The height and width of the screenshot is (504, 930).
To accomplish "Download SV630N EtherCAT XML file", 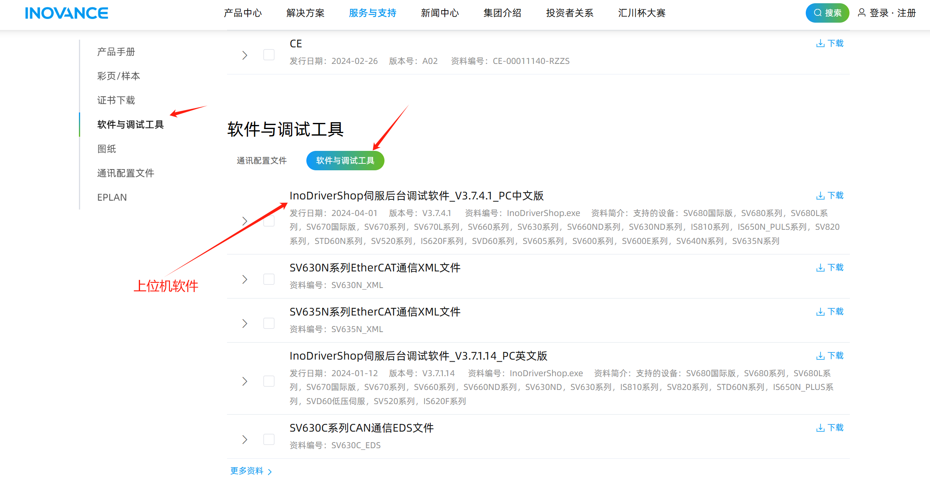I will (x=830, y=268).
